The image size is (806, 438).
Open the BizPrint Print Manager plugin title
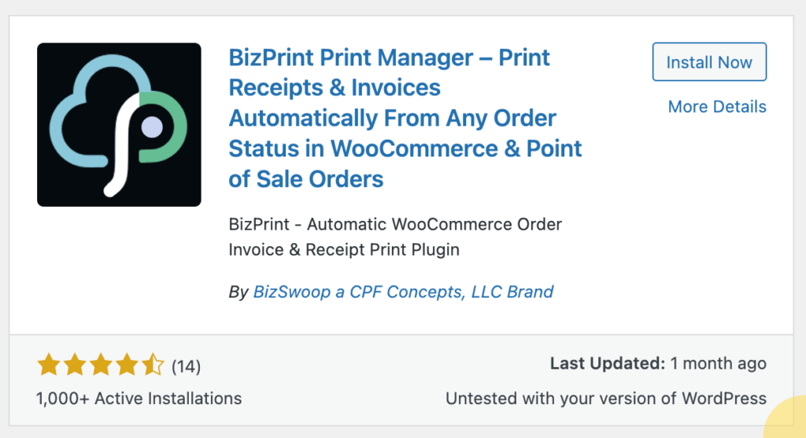(405, 118)
